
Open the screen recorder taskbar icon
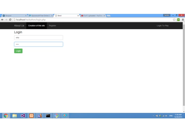[x=65, y=116]
